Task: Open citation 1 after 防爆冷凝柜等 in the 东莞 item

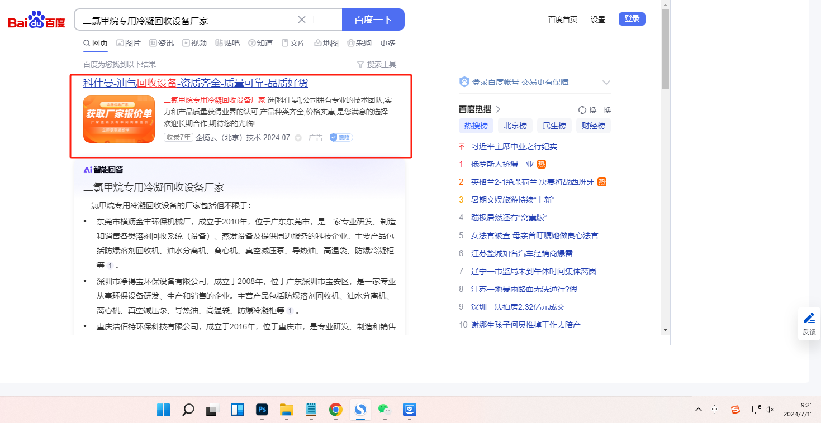Action: click(110, 266)
